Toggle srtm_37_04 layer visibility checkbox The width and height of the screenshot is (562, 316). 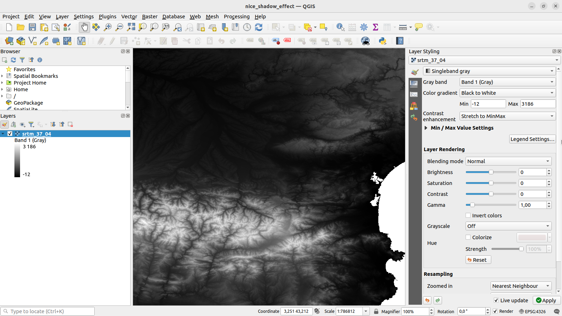click(10, 134)
